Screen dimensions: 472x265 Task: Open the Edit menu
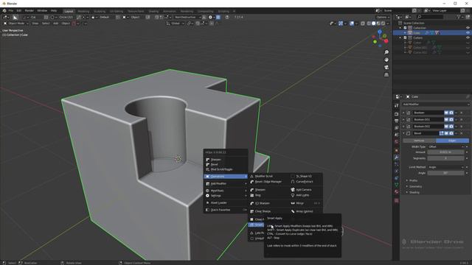point(19,10)
